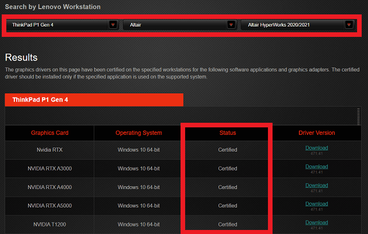Click the Graphics Card column header

[x=49, y=133]
